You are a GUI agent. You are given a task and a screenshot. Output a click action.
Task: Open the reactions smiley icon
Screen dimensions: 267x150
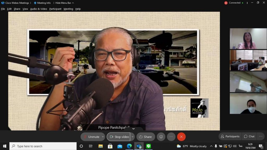161,137
